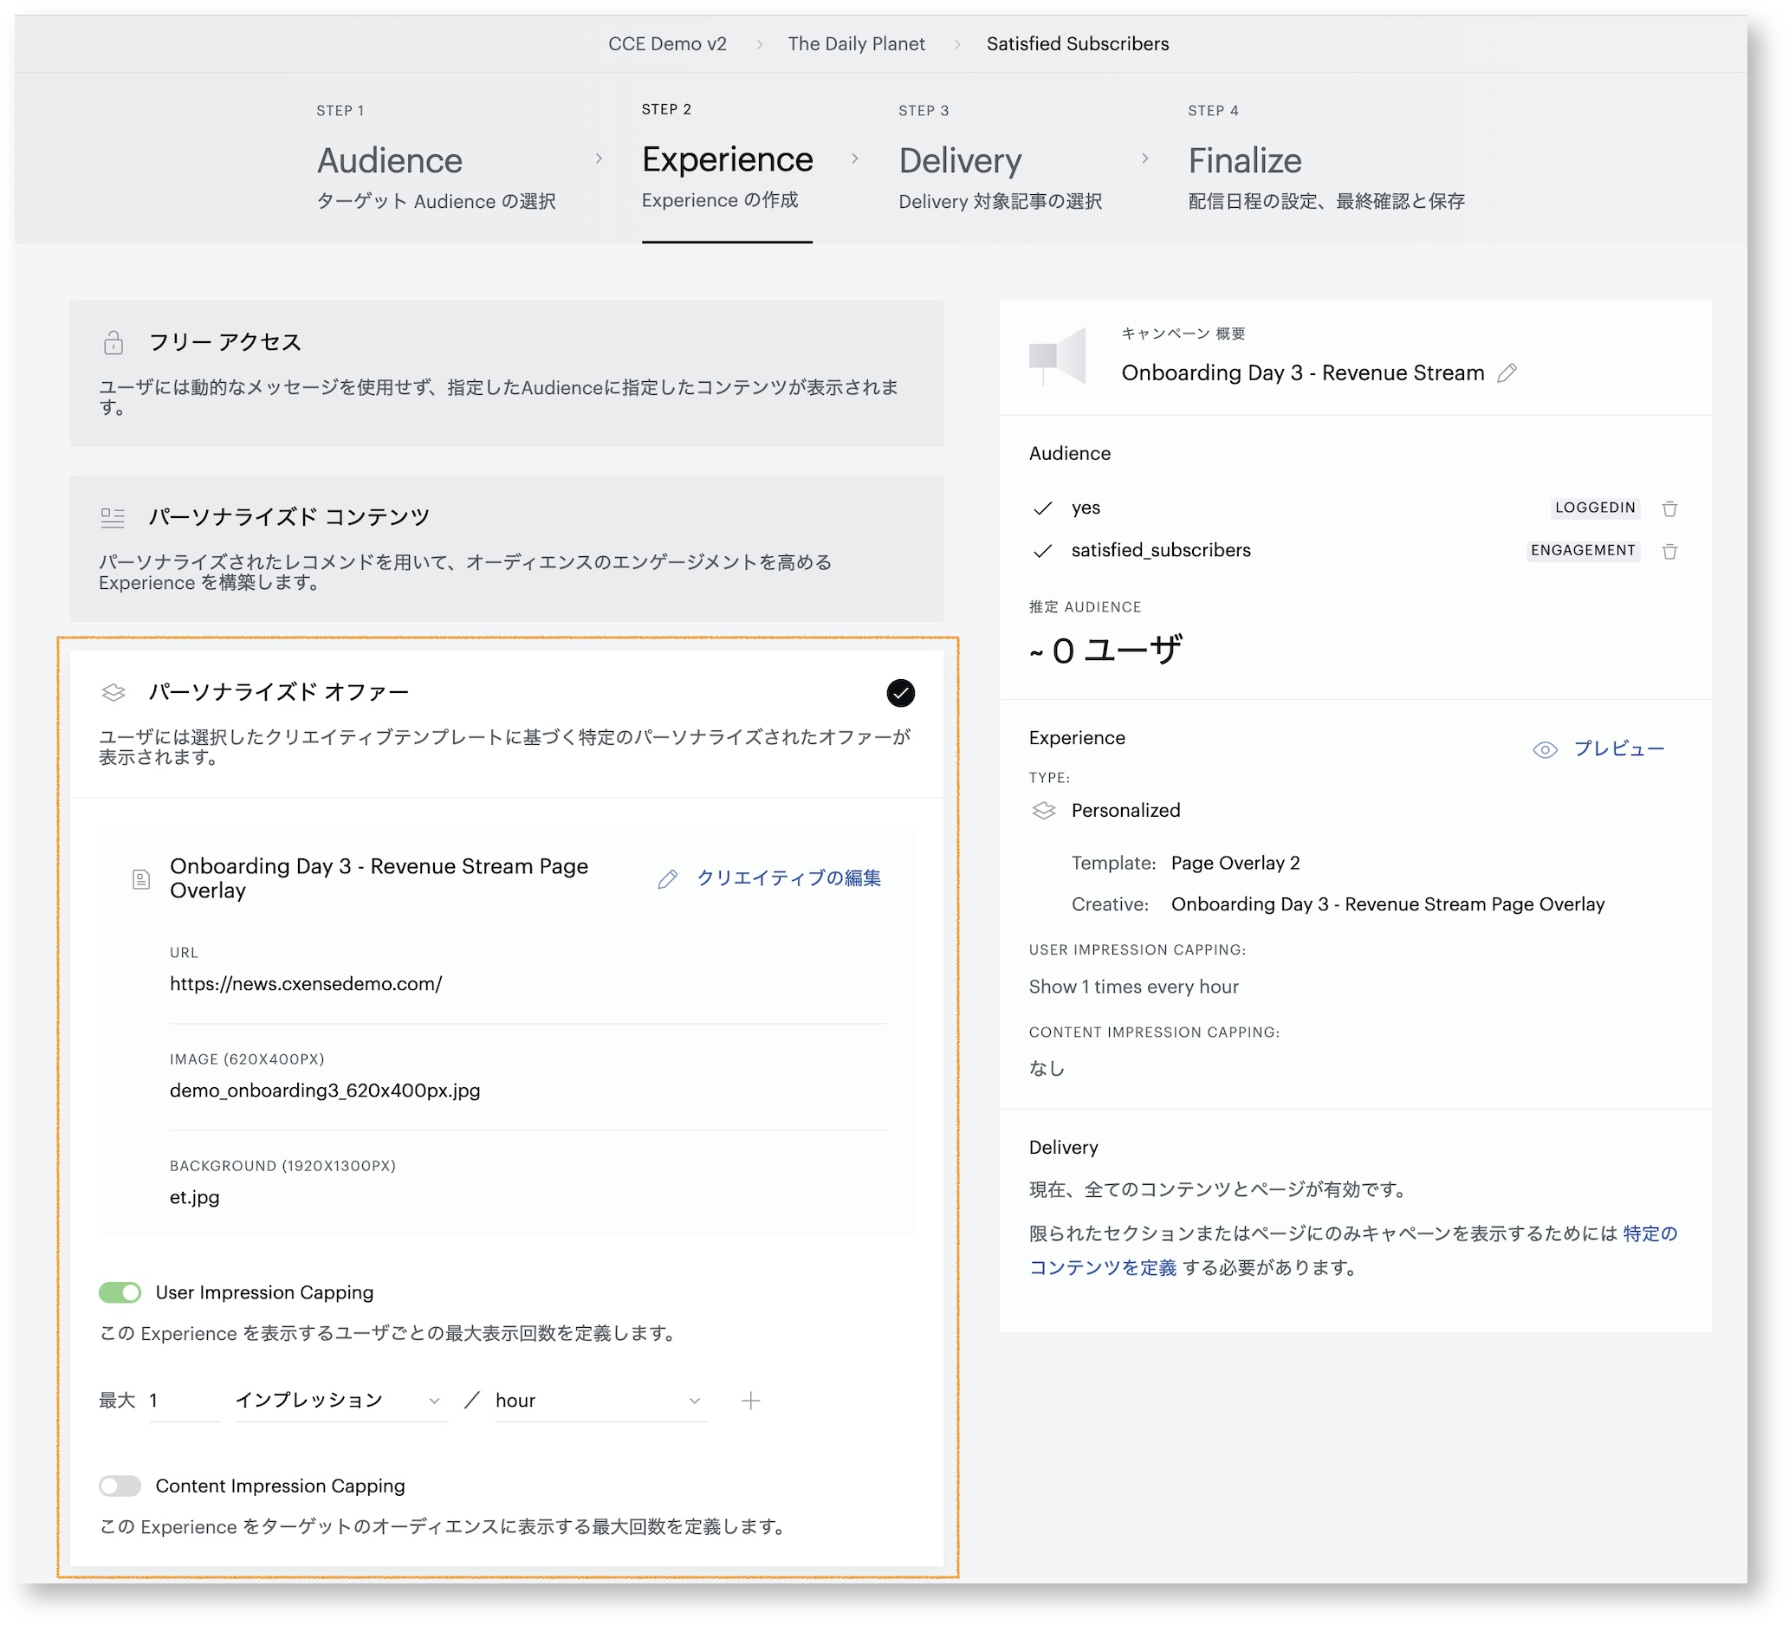Image resolution: width=1789 pixels, height=1625 pixels.
Task: Click the ENGAGEMENT tag
Action: 1582,550
